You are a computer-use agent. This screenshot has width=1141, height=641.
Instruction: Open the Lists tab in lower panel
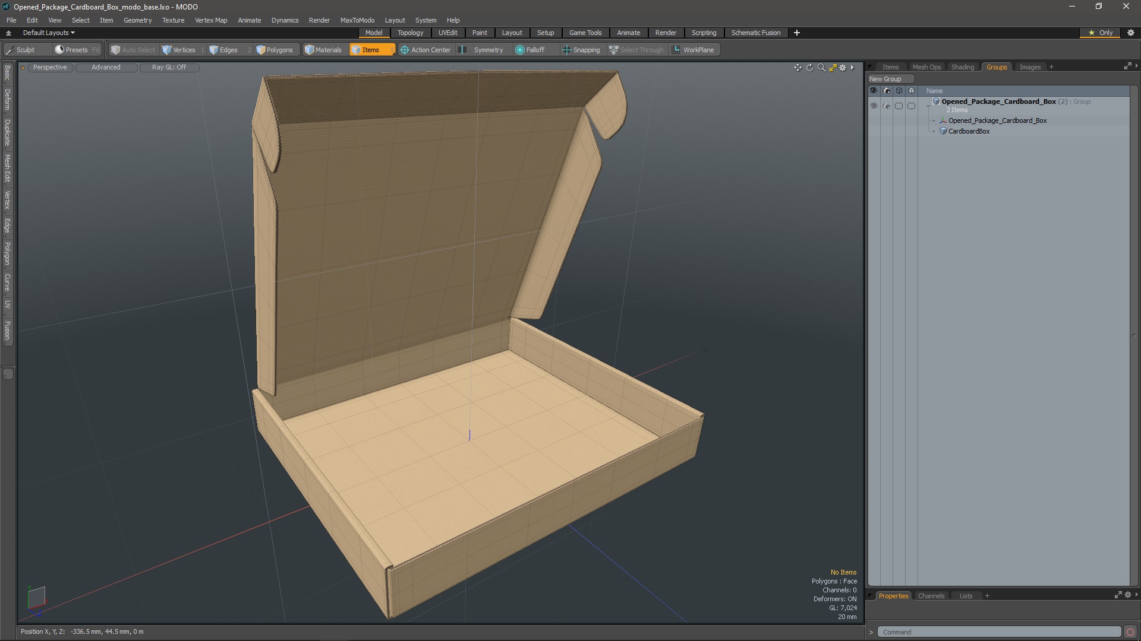pos(966,596)
